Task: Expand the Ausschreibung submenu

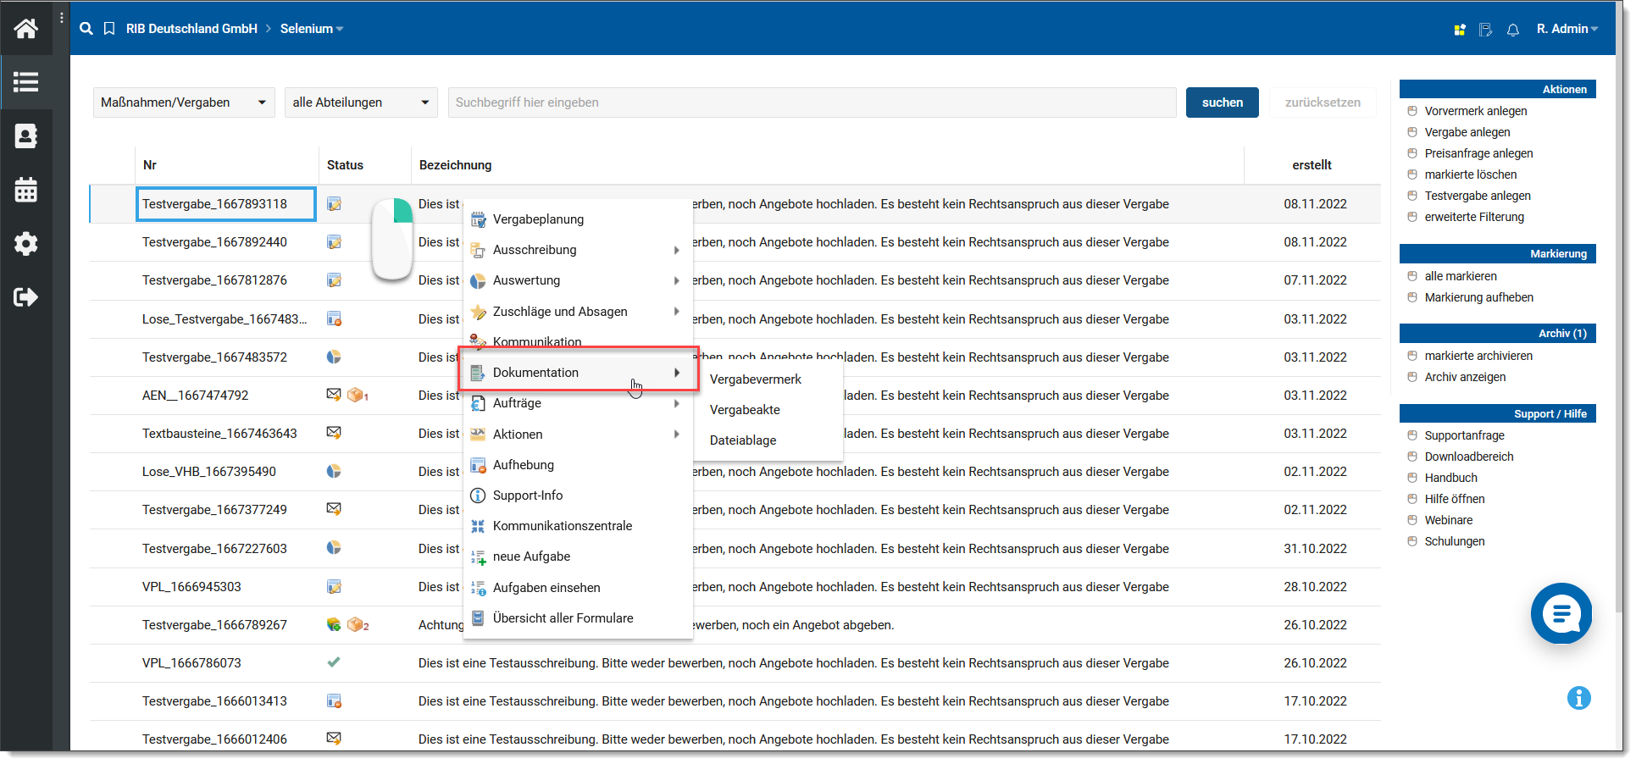Action: (x=676, y=250)
